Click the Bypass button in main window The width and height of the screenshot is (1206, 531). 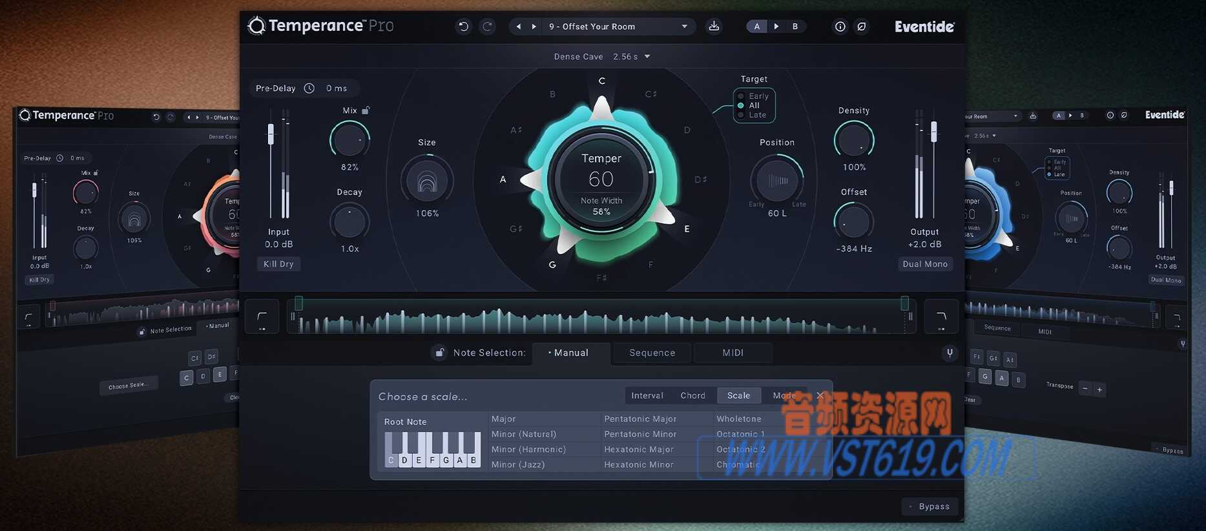[930, 506]
